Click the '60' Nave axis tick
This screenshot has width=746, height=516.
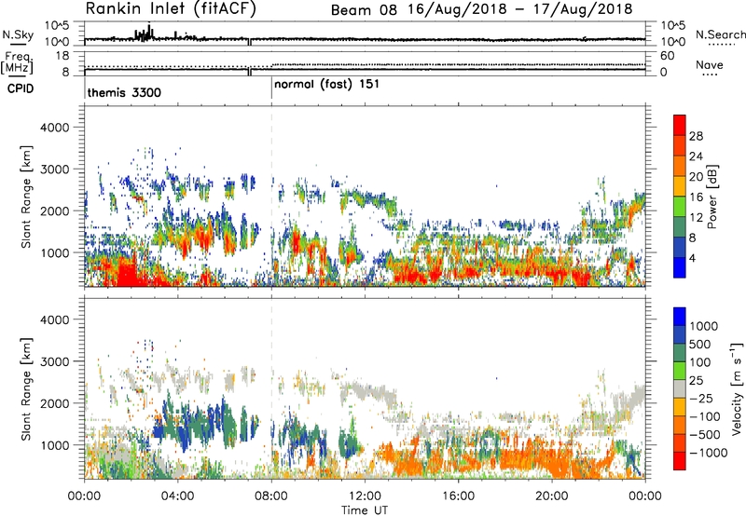click(668, 56)
